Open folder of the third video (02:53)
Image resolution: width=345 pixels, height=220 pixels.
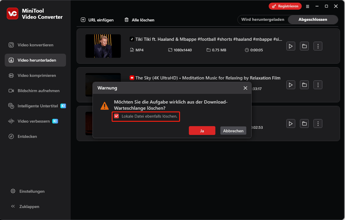tap(304, 123)
